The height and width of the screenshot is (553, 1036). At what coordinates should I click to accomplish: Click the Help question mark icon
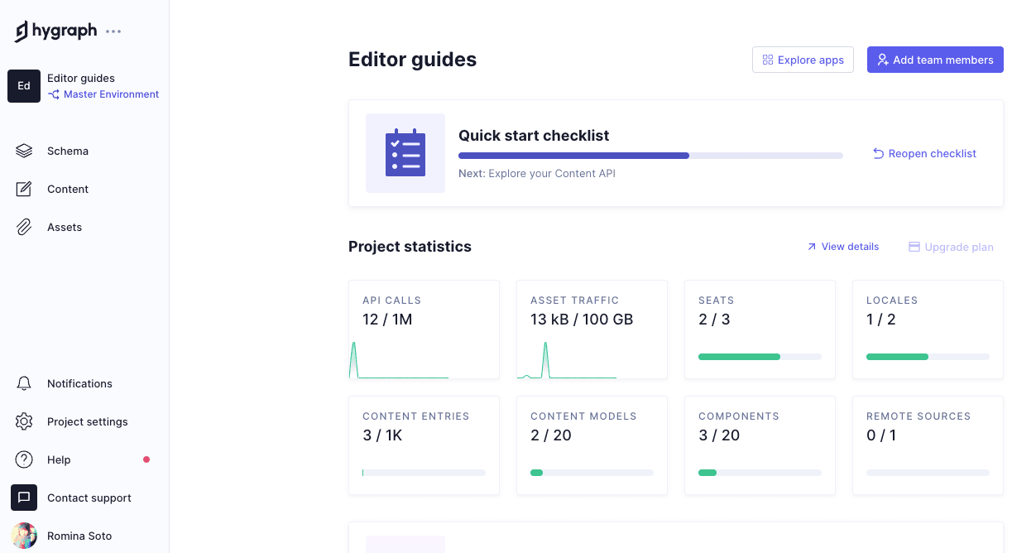tap(24, 459)
